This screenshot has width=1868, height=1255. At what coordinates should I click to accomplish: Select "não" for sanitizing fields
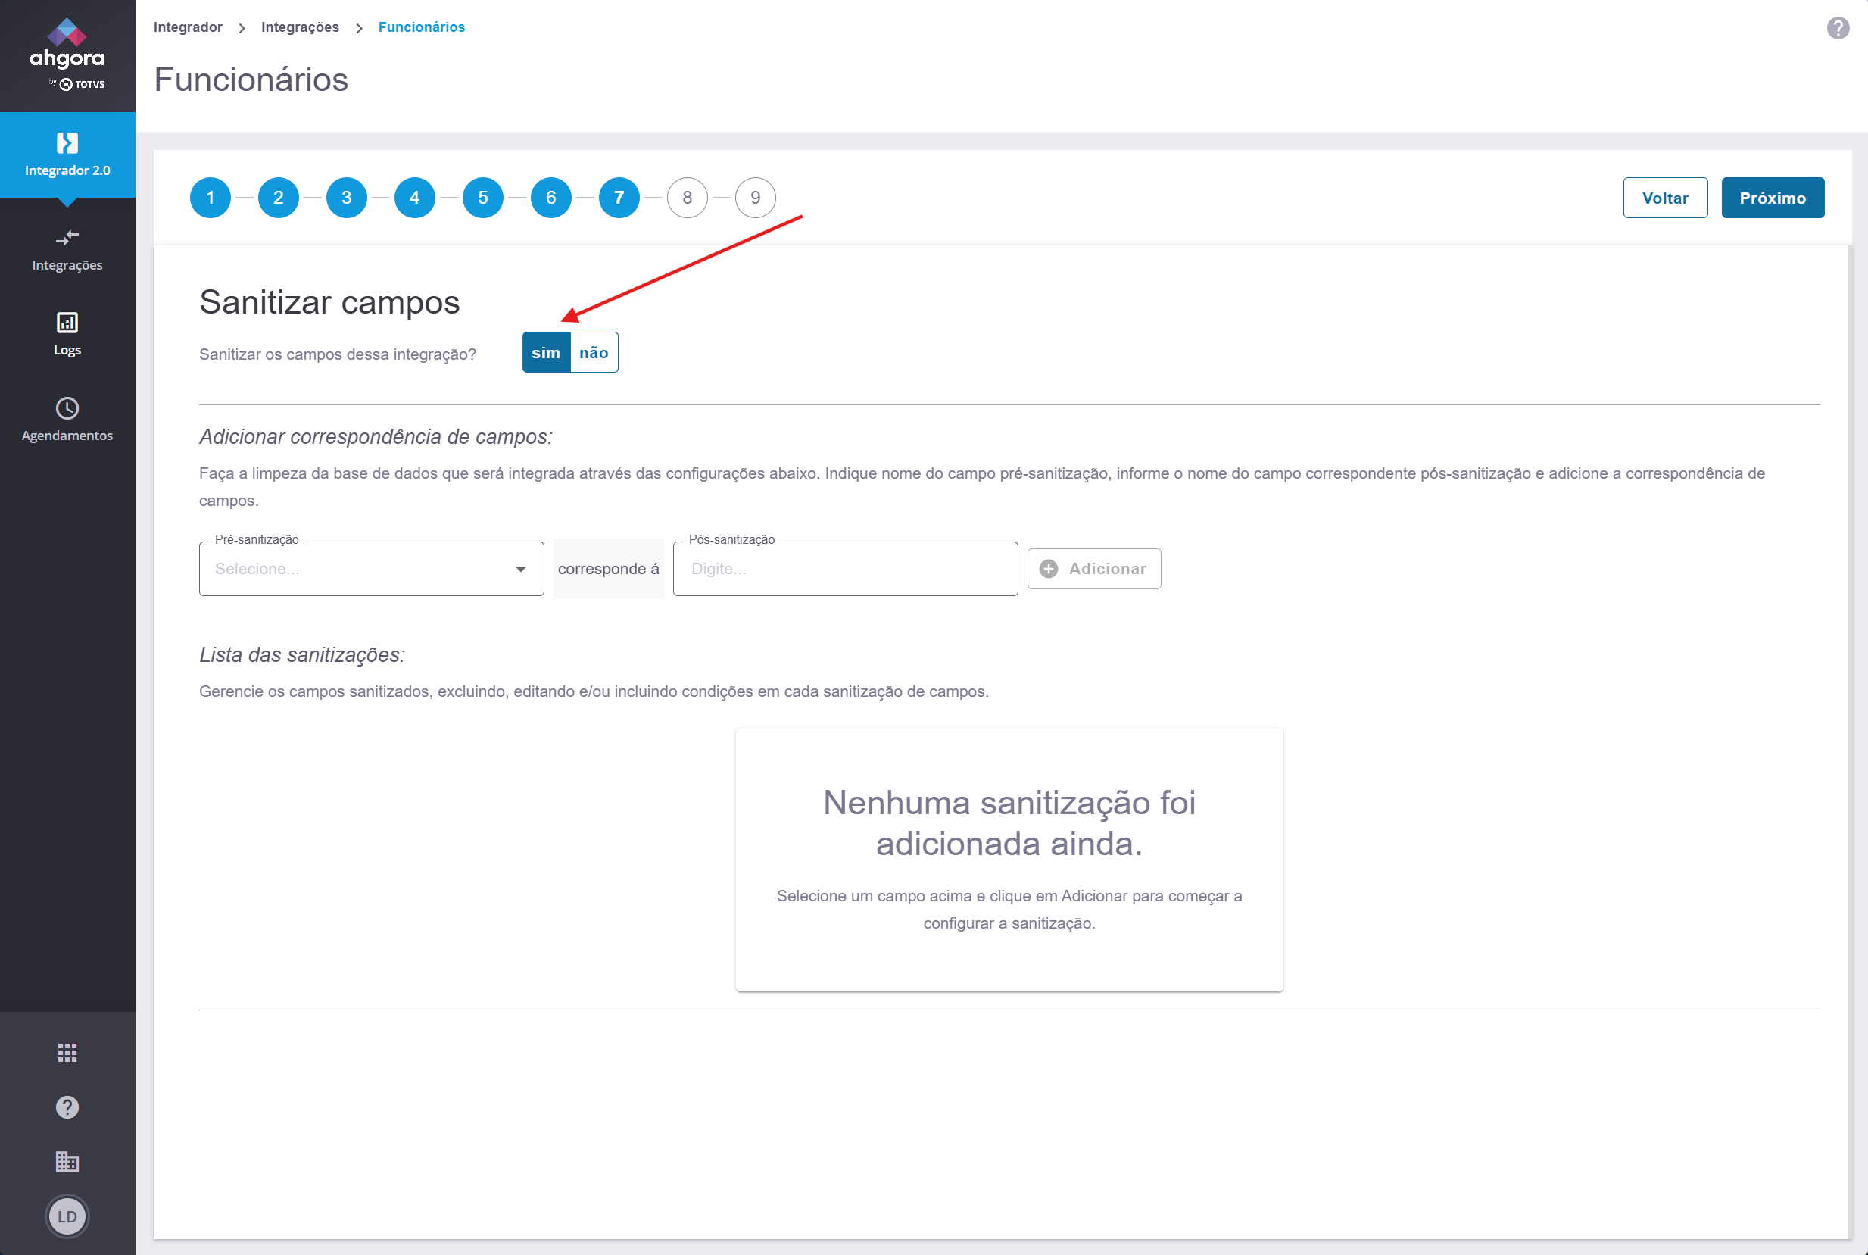[594, 352]
